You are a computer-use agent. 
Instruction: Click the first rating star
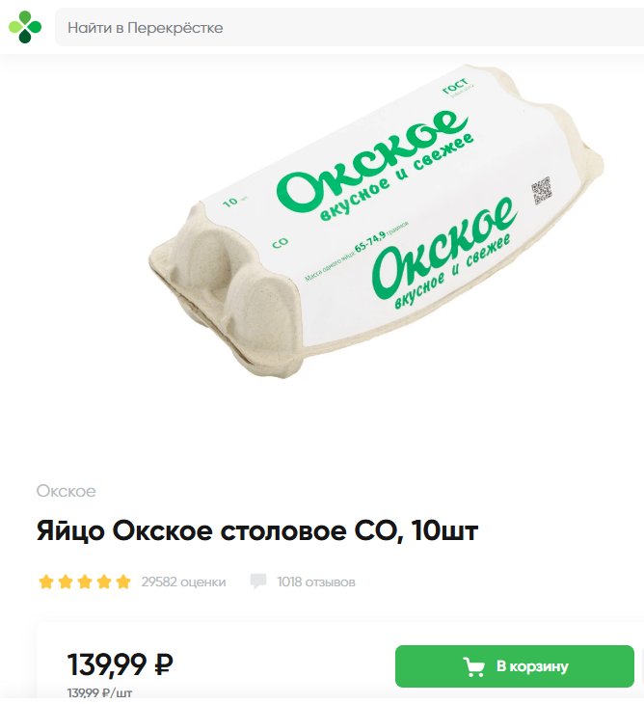[45, 582]
